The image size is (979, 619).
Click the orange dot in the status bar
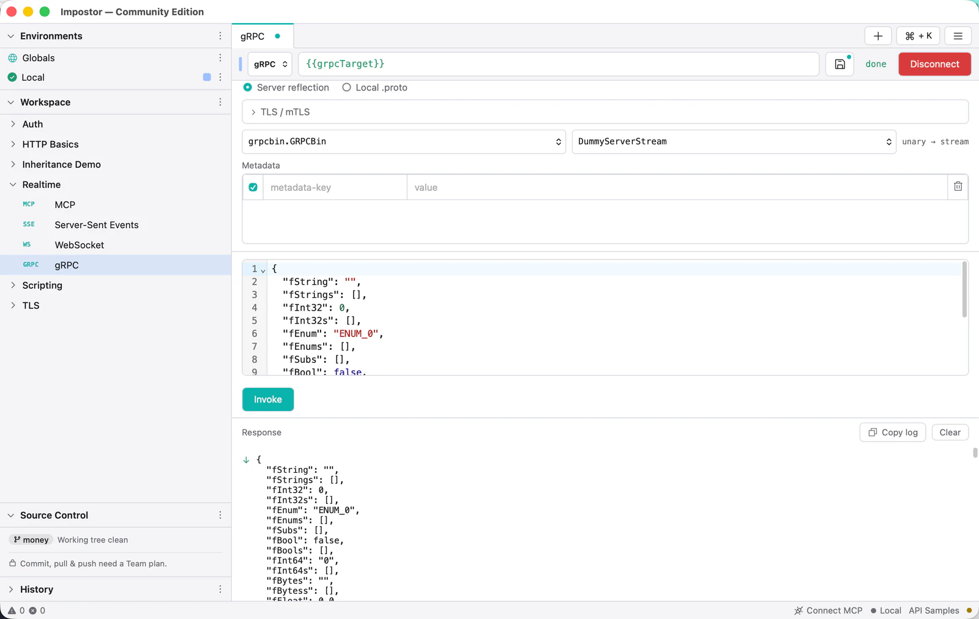click(x=969, y=610)
